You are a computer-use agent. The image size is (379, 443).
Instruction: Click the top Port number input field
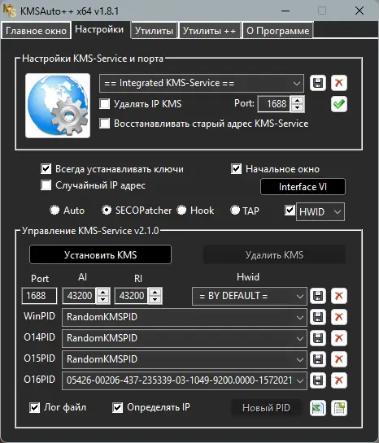[275, 104]
